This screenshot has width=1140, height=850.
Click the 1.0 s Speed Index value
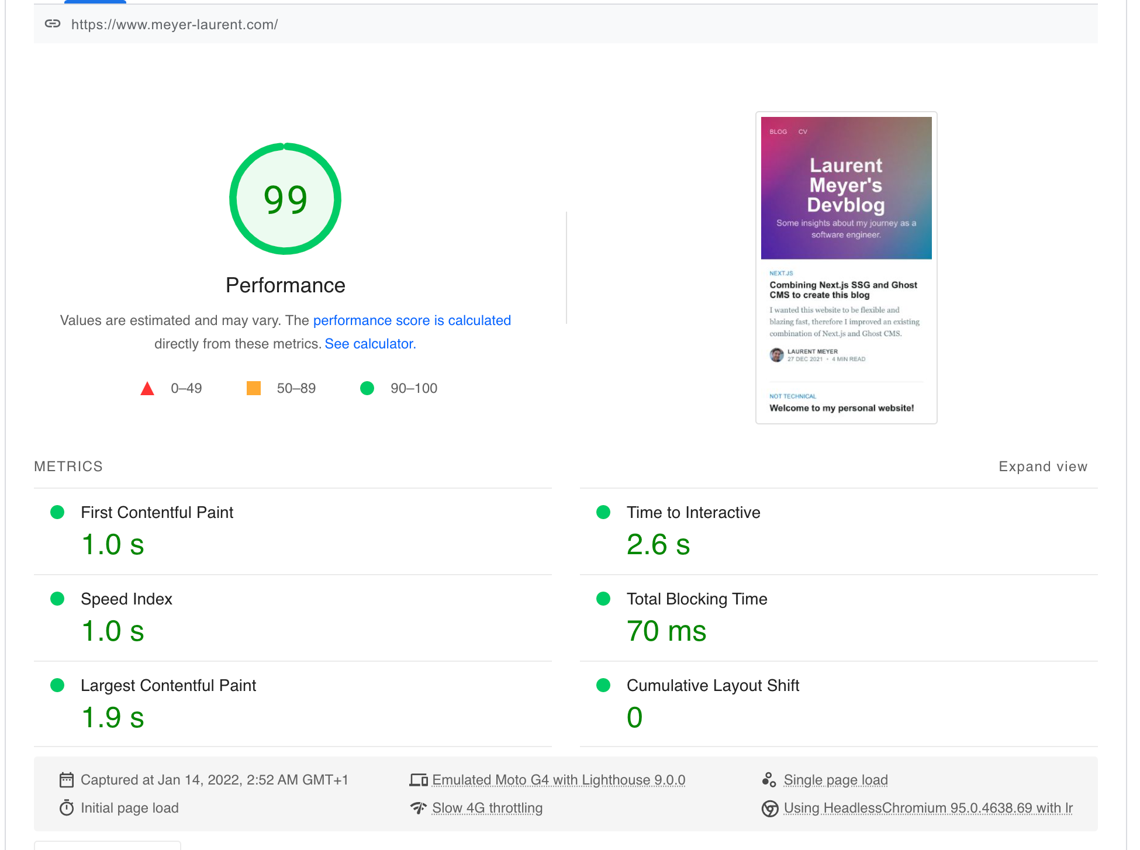point(113,631)
